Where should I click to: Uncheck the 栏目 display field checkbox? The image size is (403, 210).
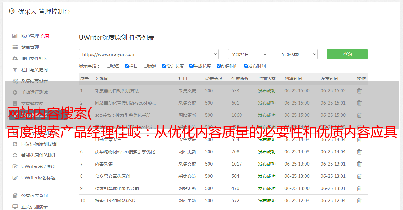click(127, 66)
